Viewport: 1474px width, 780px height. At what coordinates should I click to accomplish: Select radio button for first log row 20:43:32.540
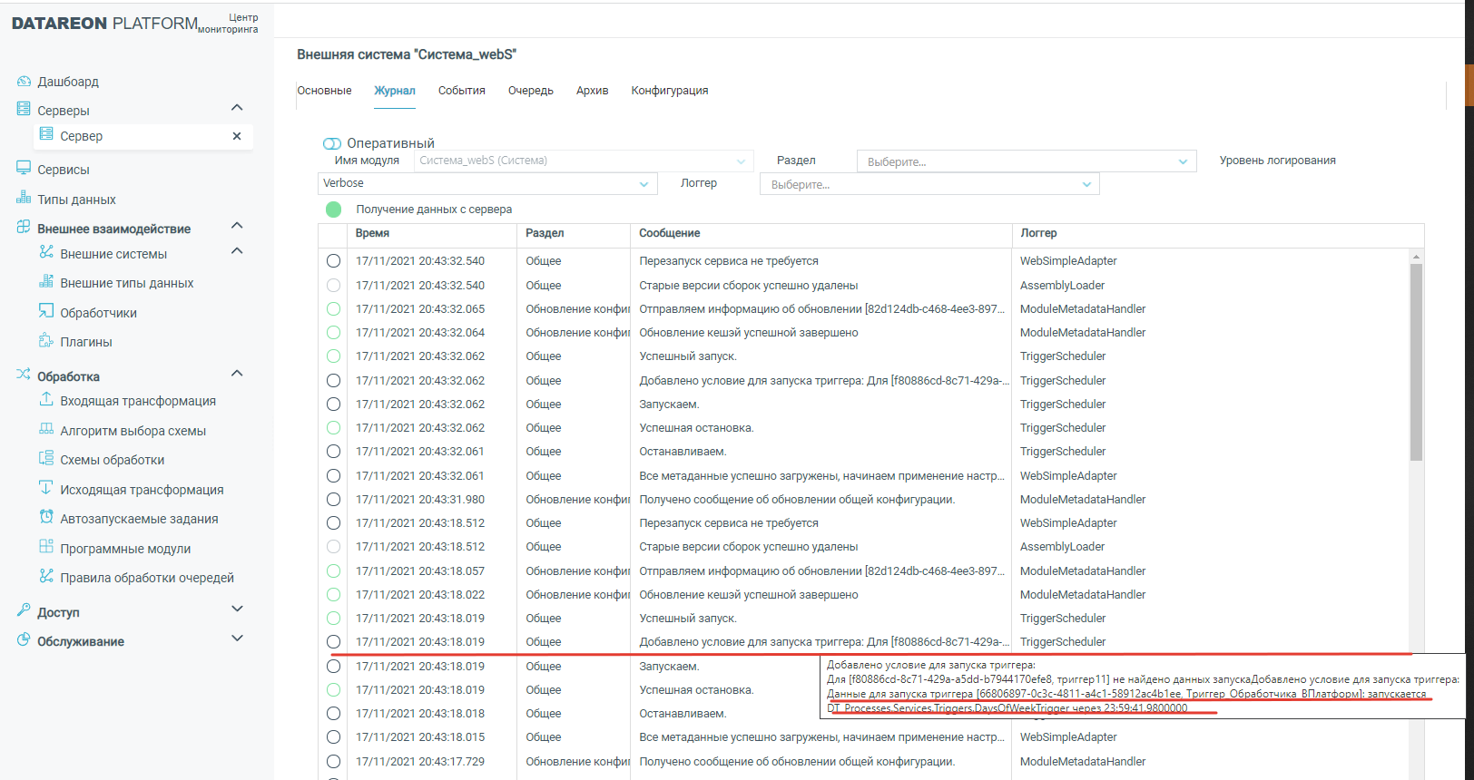[x=333, y=261]
